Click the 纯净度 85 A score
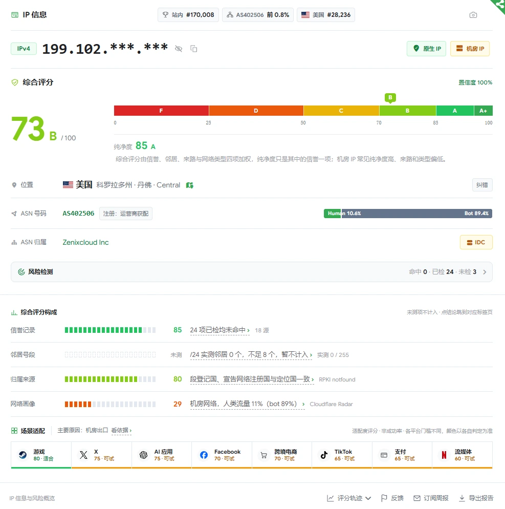This screenshot has width=505, height=509. click(x=135, y=146)
